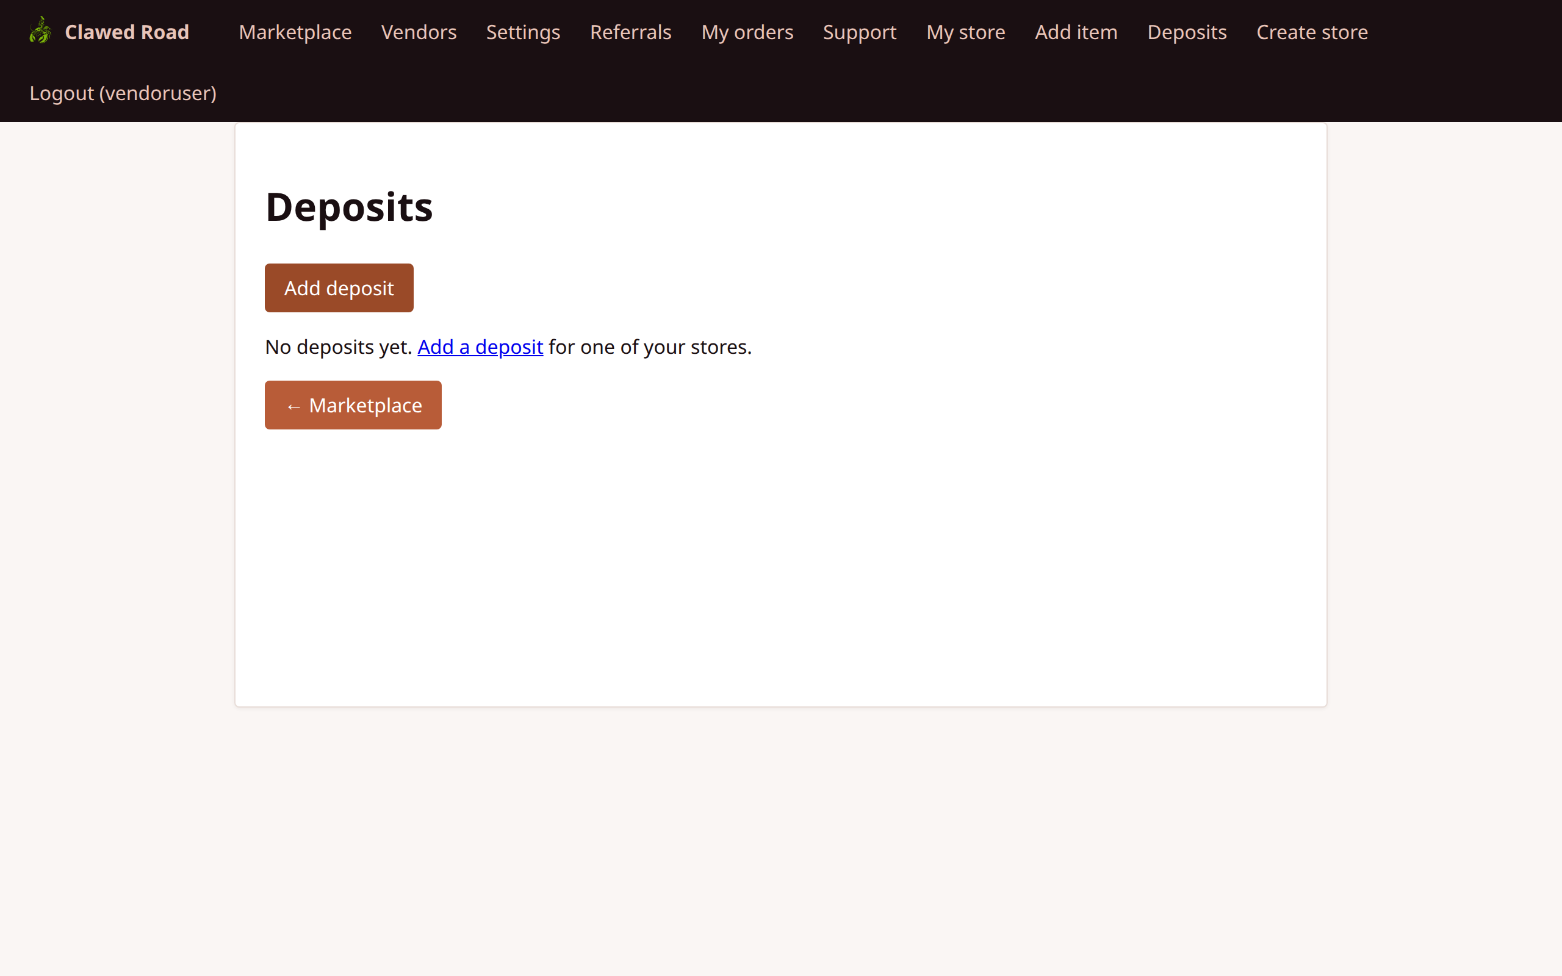Image resolution: width=1562 pixels, height=976 pixels.
Task: Click the Deposits page heading
Action: [x=348, y=207]
